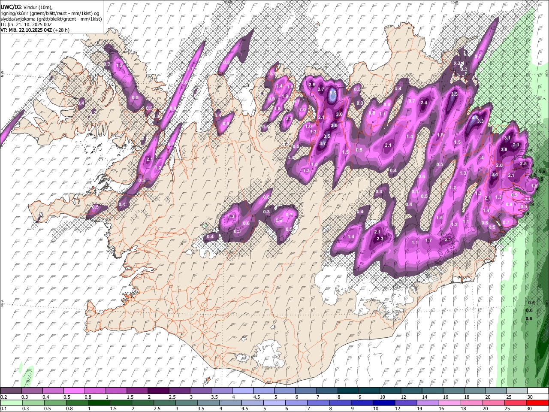
Task: Click the rain legend swatch labeled 0.5
Action: click(x=55, y=403)
